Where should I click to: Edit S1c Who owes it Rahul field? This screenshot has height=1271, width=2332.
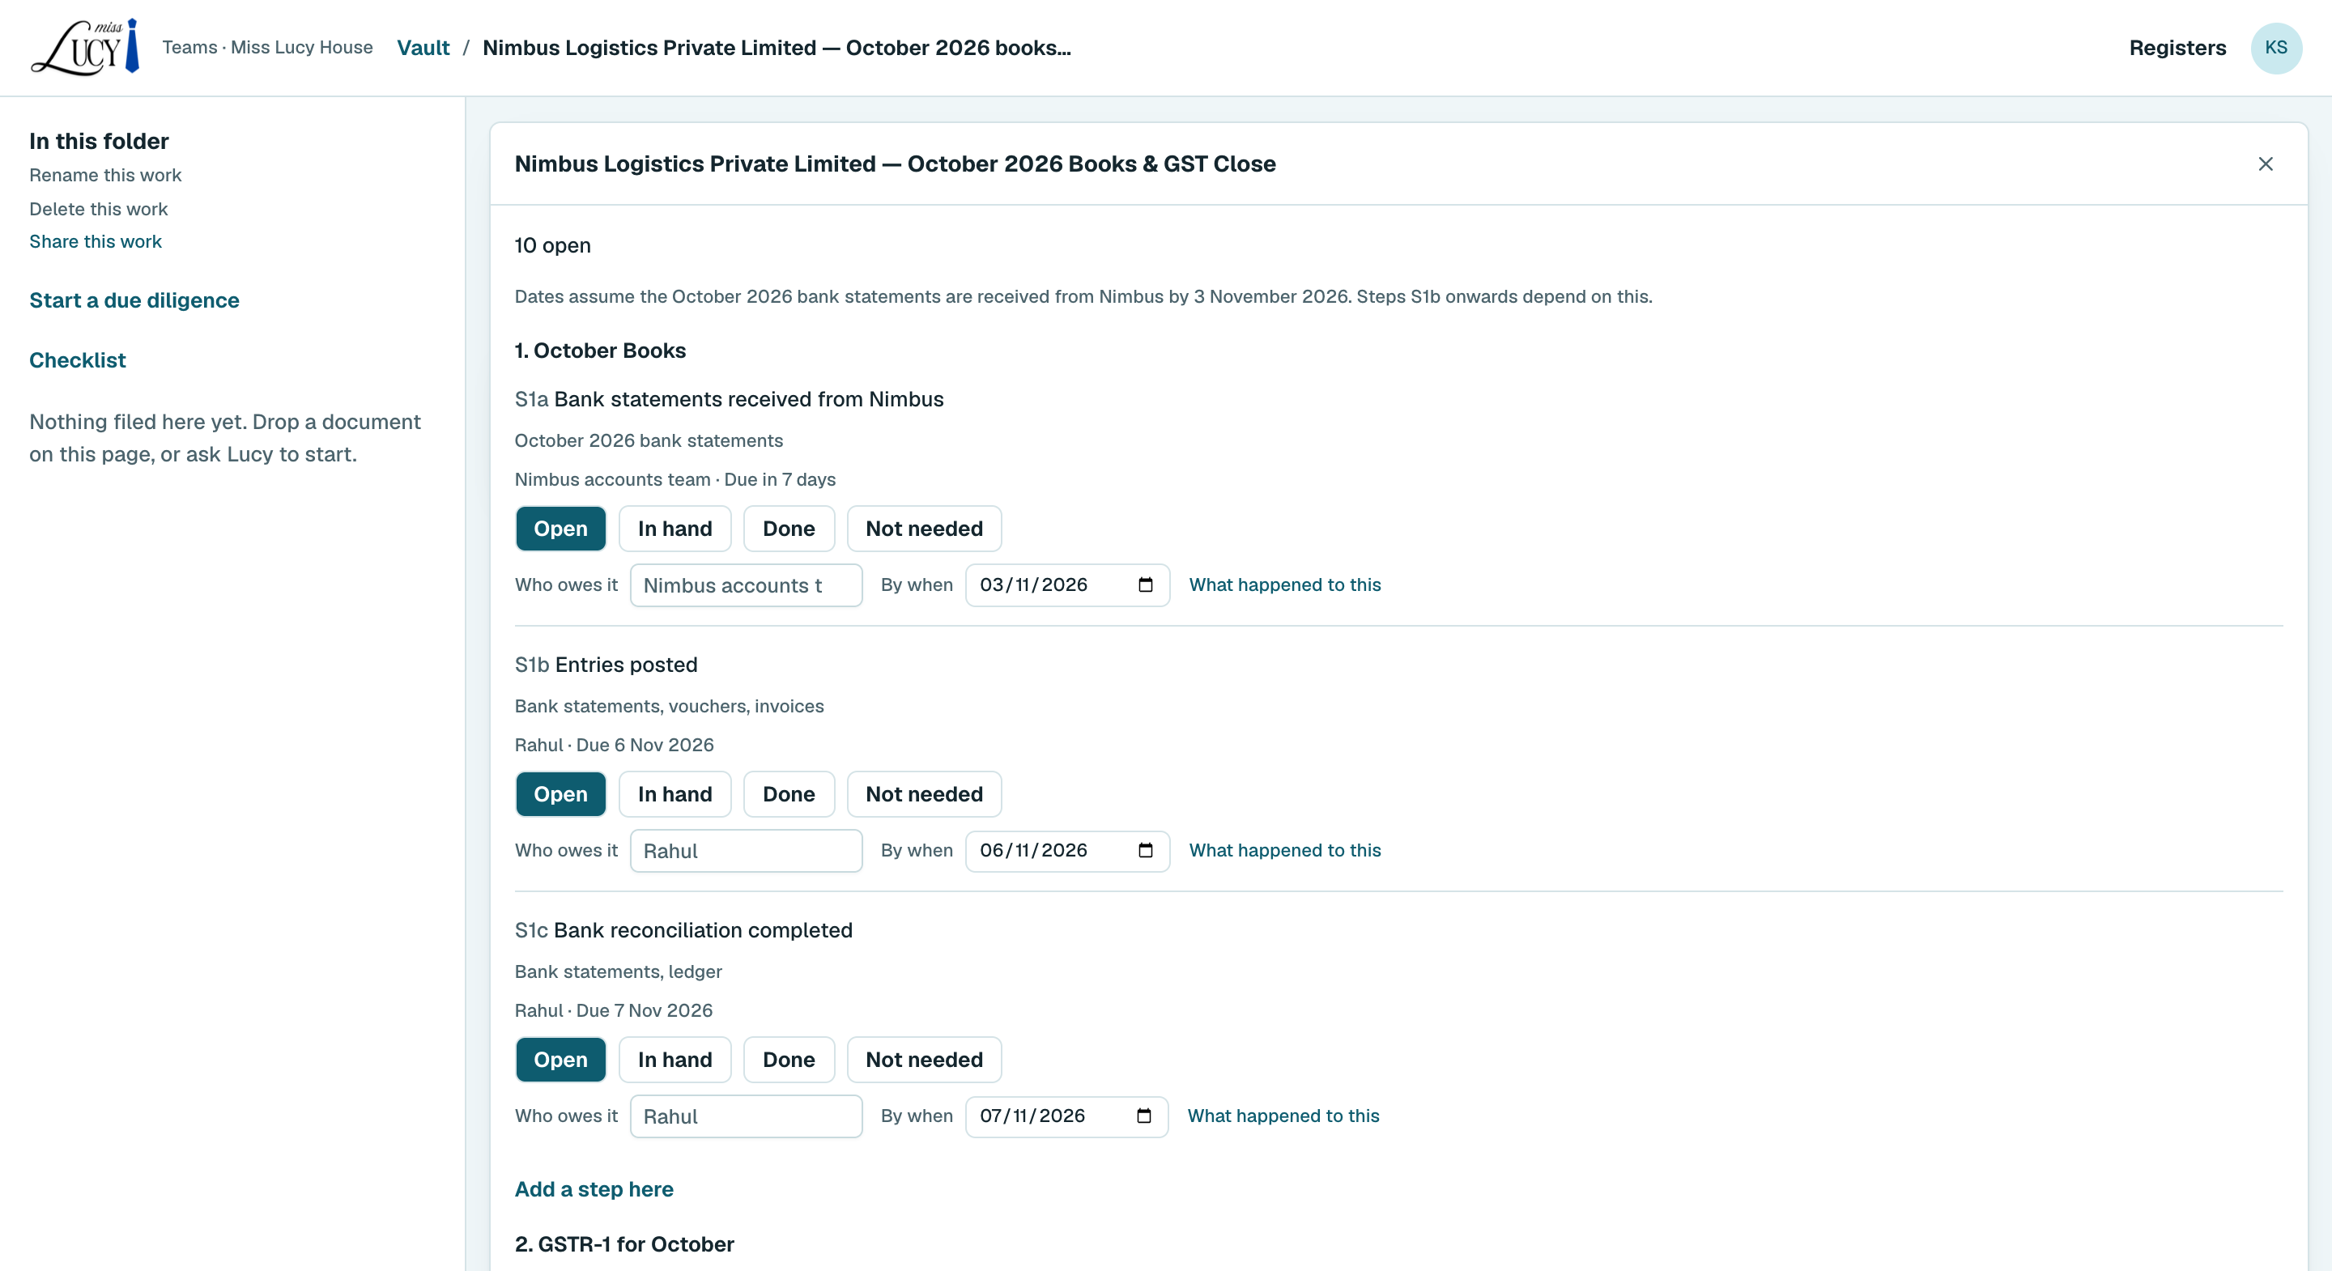746,1116
